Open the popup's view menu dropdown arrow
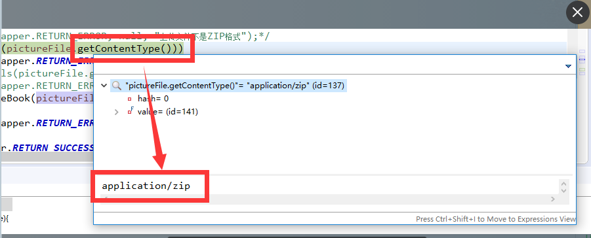Screen dimensions: 591x238 point(569,67)
